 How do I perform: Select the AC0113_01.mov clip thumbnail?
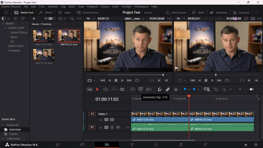coord(44,55)
